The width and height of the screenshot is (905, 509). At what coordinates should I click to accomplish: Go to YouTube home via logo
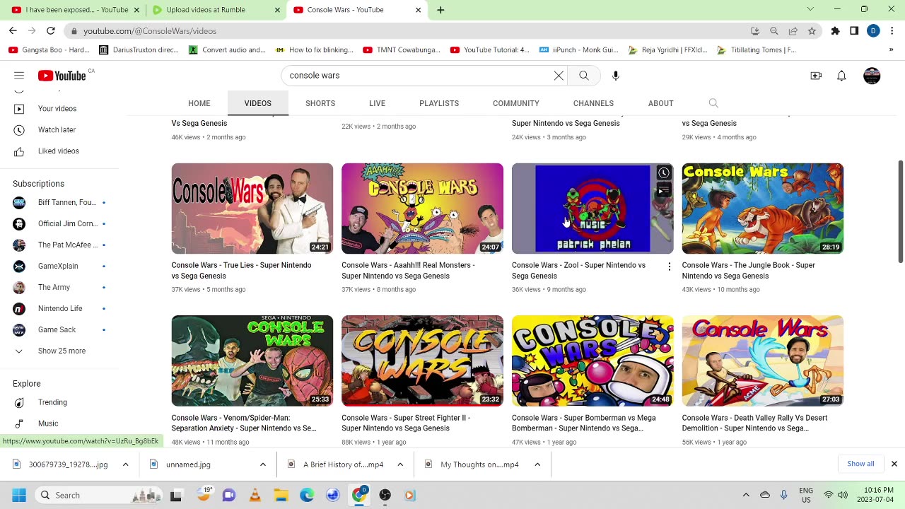coord(62,76)
